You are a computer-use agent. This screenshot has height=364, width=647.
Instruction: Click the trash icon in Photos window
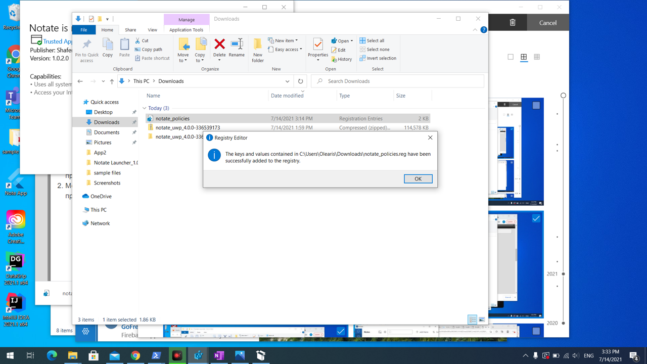point(513,23)
